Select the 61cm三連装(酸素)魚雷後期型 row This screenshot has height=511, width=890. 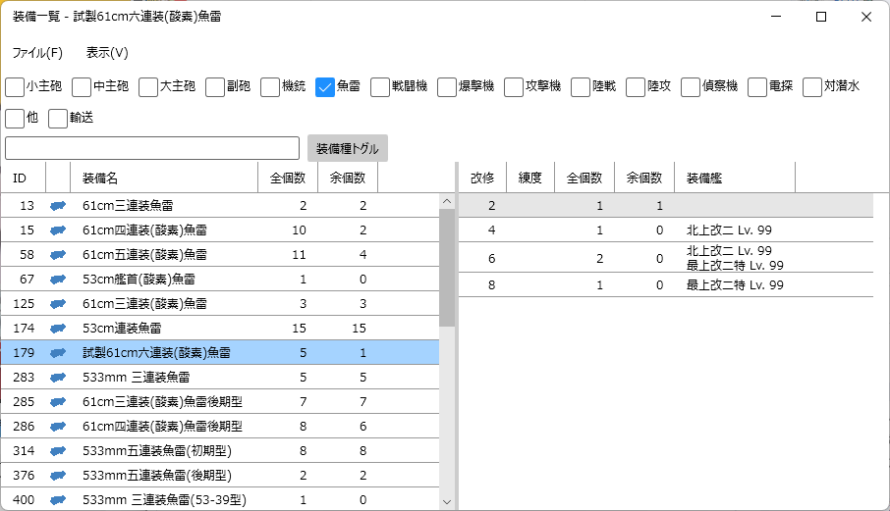(x=220, y=402)
